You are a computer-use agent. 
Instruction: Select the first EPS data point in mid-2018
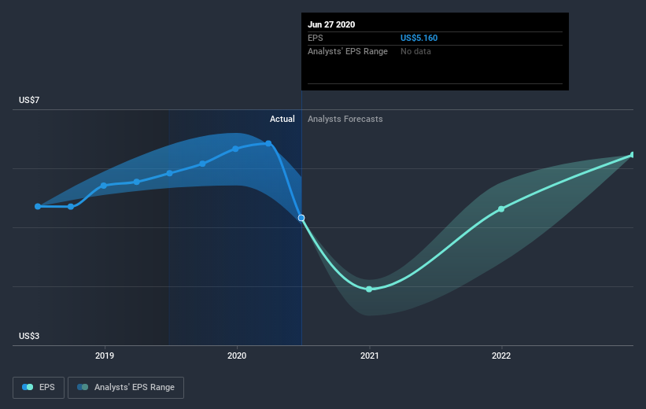pyautogui.click(x=38, y=206)
